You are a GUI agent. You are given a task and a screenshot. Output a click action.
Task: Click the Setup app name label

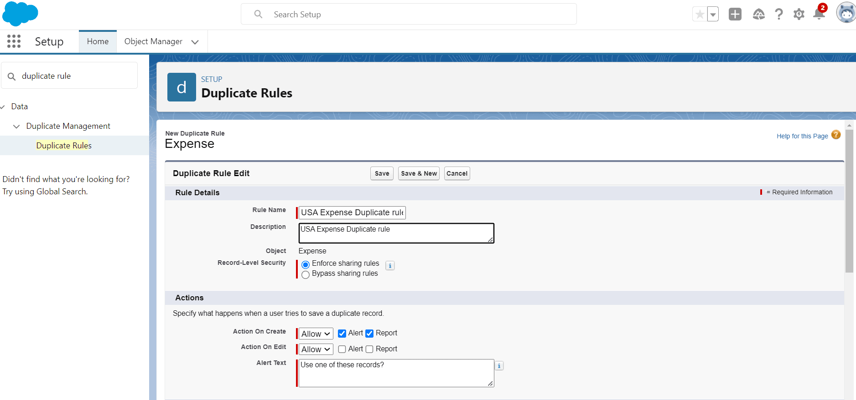click(49, 41)
